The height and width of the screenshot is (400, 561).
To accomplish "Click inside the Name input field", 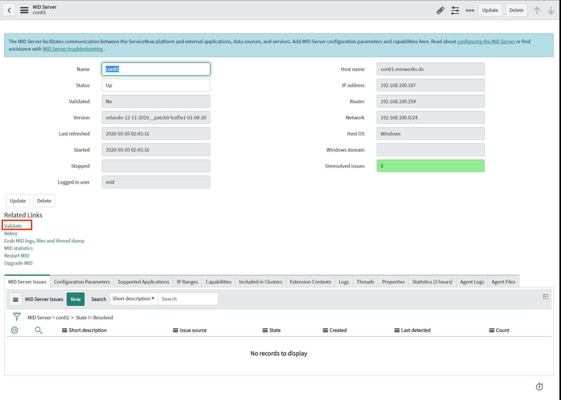I will click(156, 69).
